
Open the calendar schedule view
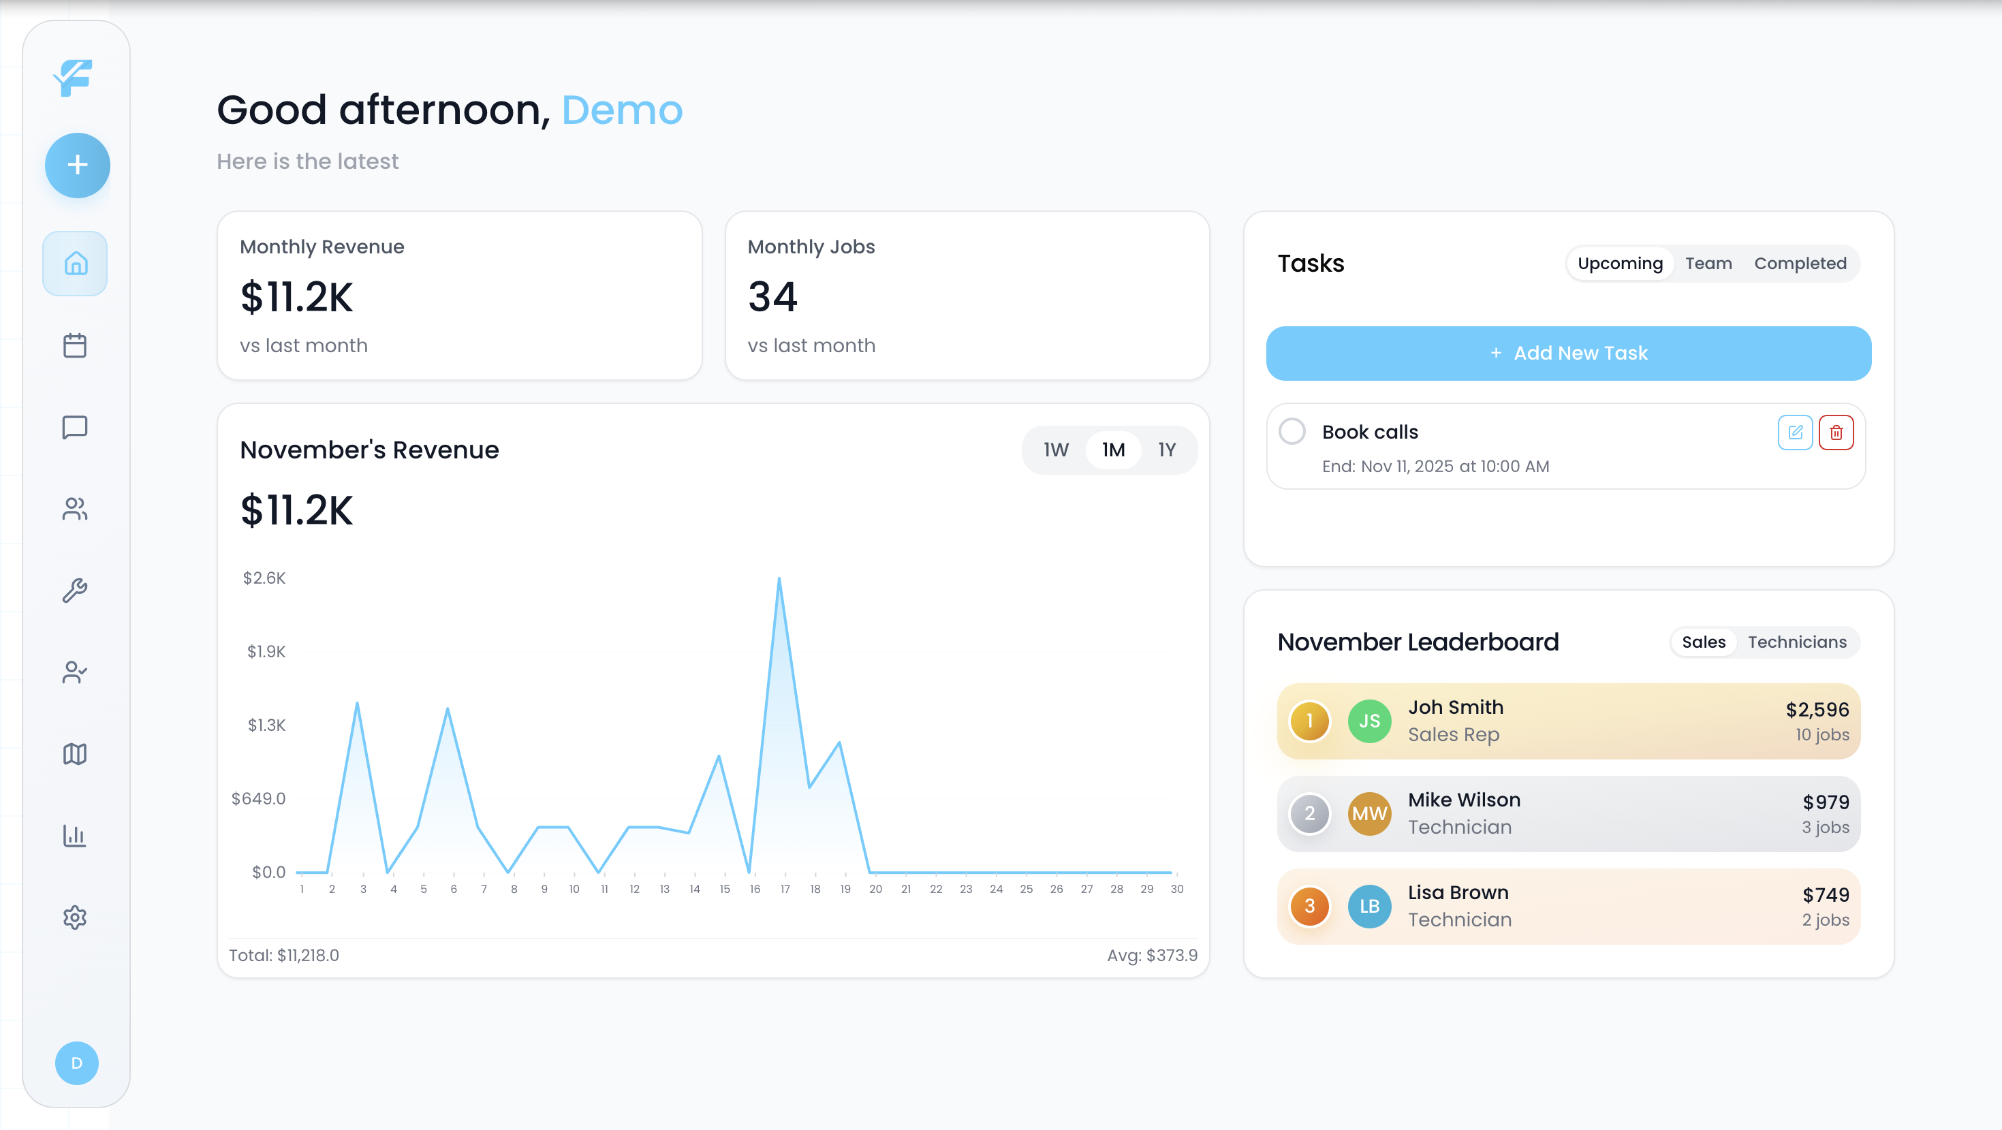(75, 345)
